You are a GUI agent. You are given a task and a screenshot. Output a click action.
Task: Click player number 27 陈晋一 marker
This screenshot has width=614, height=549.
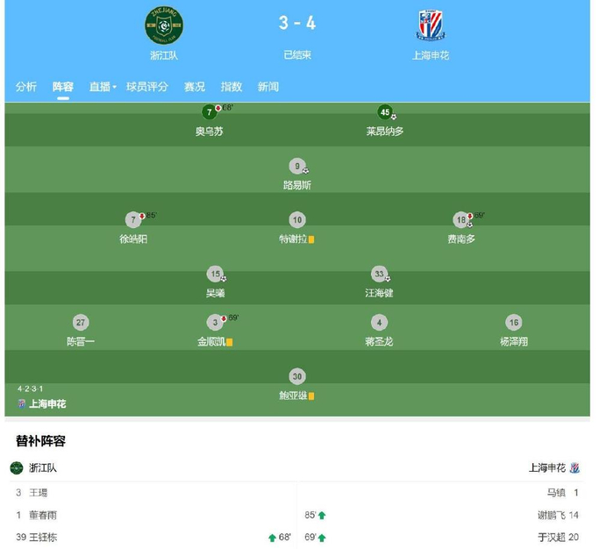81,323
